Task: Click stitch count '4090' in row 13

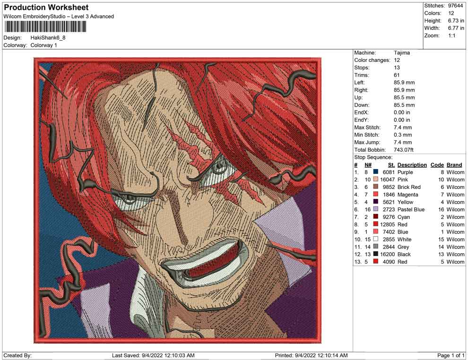Action: (389, 262)
